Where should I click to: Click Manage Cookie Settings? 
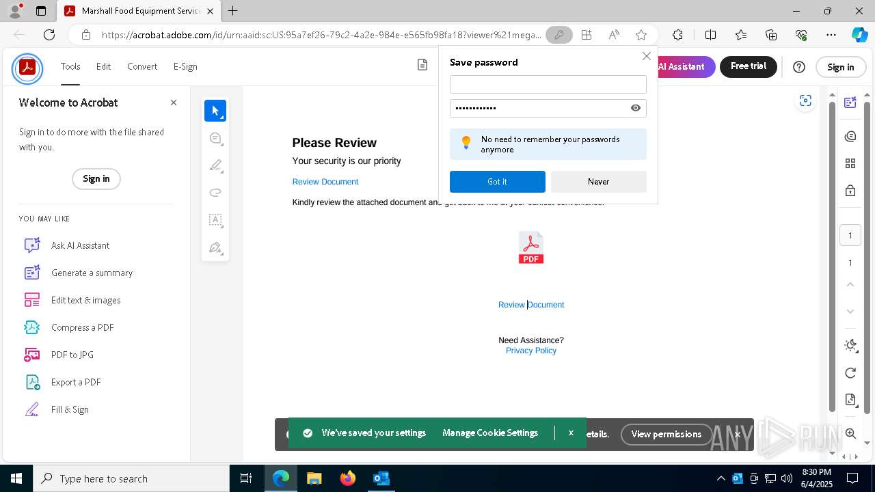click(x=490, y=433)
